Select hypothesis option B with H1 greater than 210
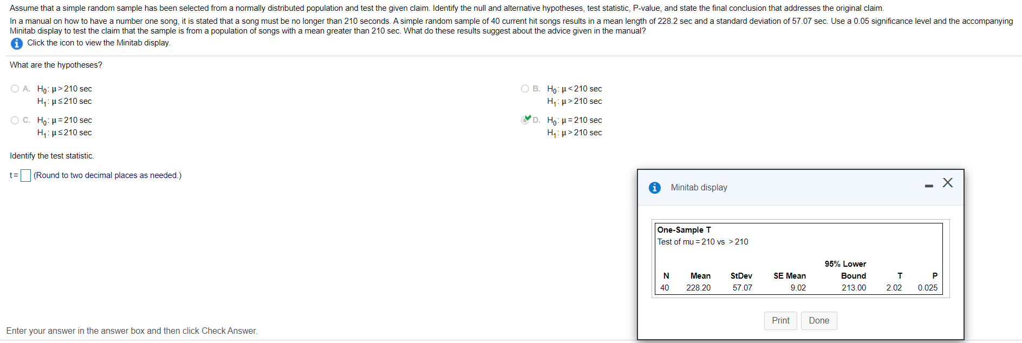1022x343 pixels. [x=525, y=88]
